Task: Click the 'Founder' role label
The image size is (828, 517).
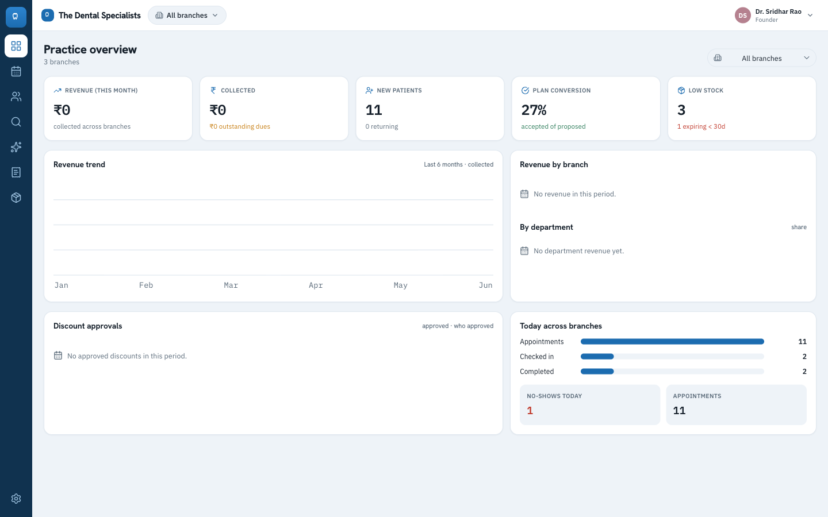Action: [766, 20]
